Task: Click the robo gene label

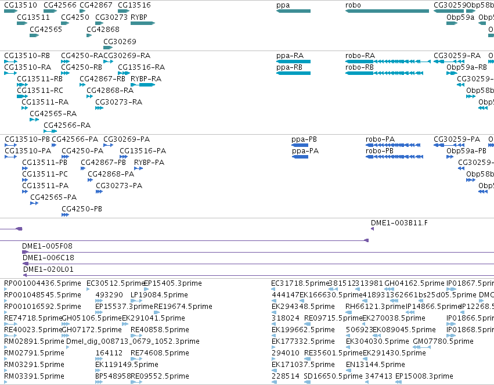Action: click(353, 5)
